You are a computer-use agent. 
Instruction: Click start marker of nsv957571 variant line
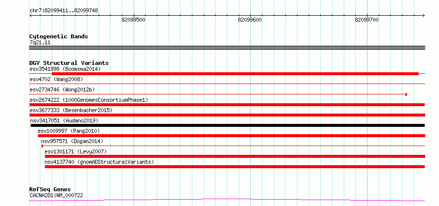click(x=42, y=146)
